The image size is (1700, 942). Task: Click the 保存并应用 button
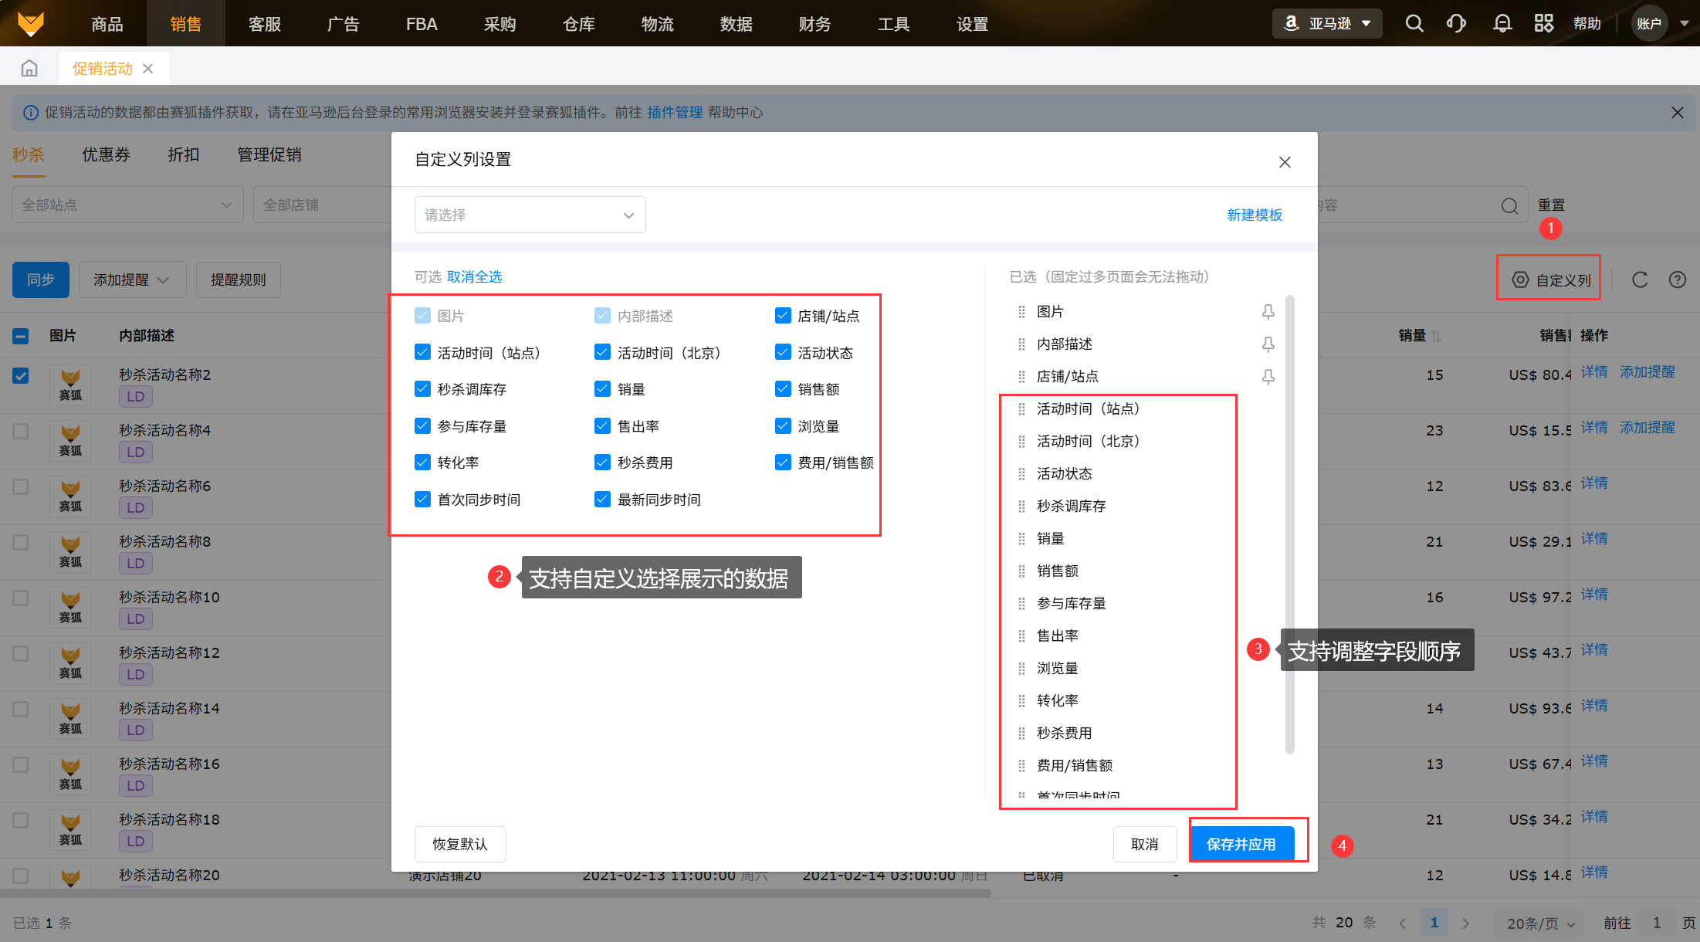1241,844
